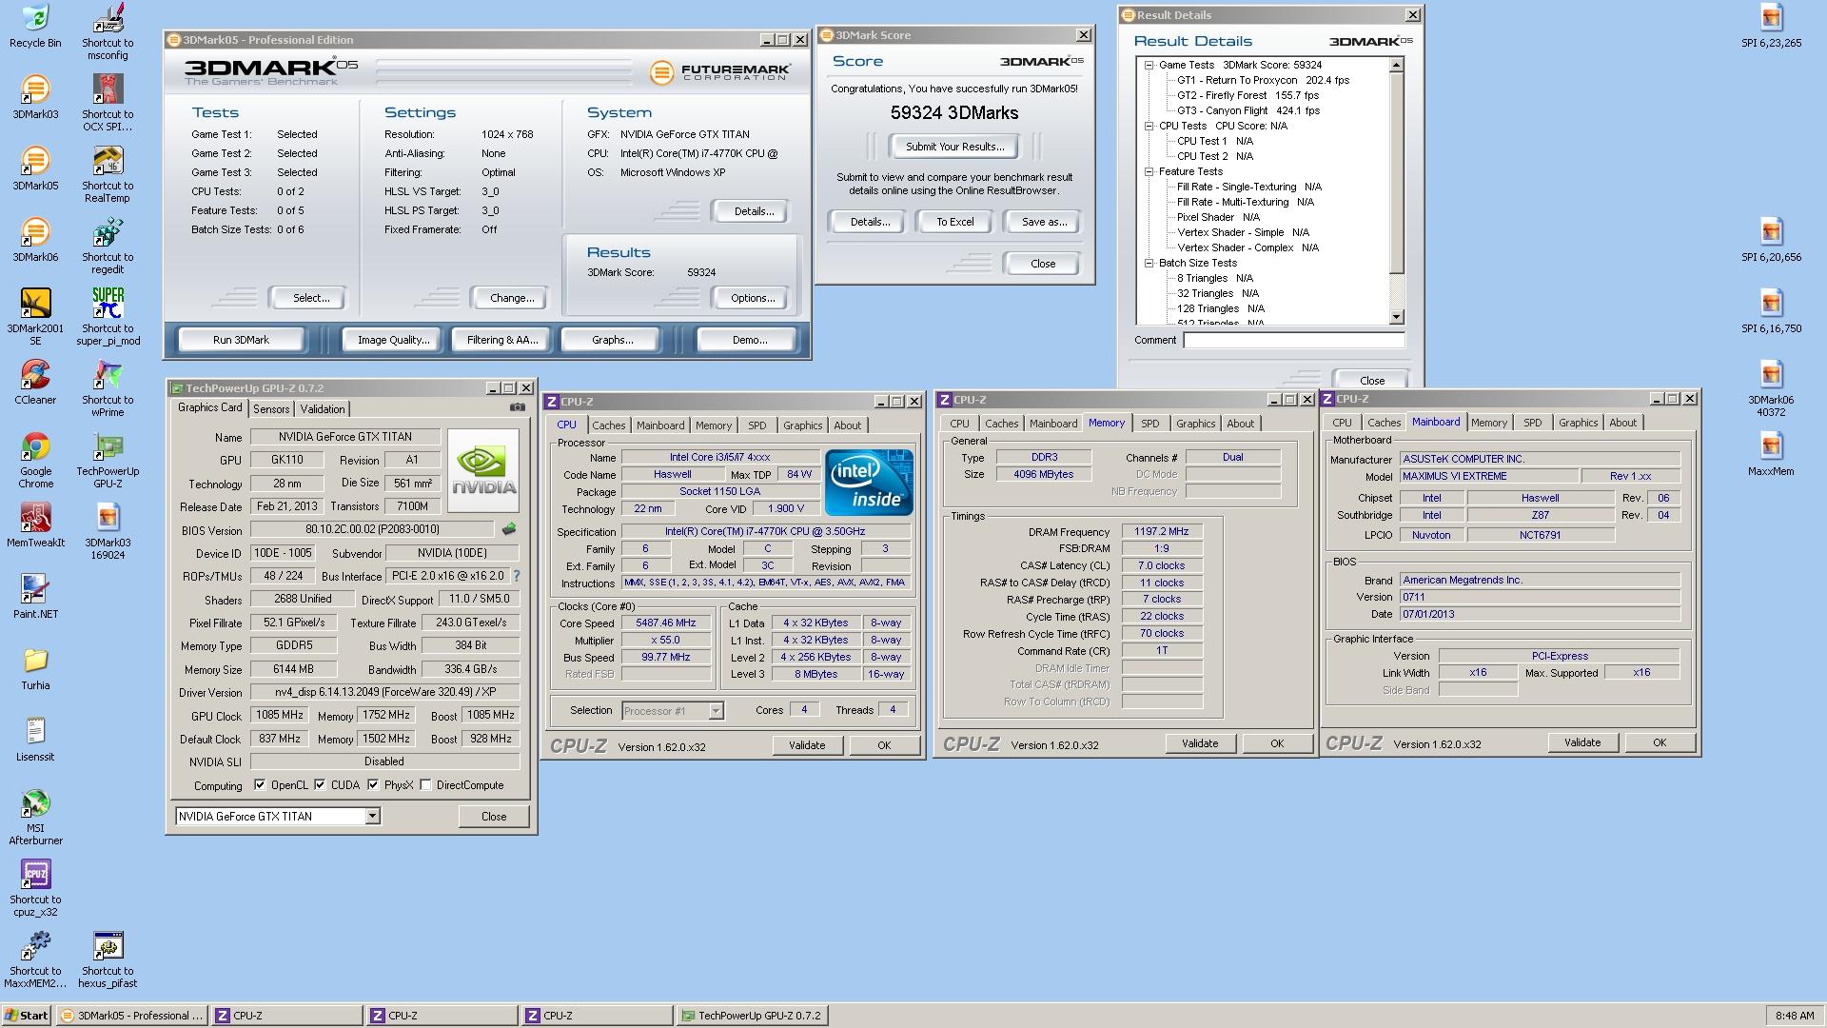
Task: Click the Save as button
Action: (x=1044, y=222)
